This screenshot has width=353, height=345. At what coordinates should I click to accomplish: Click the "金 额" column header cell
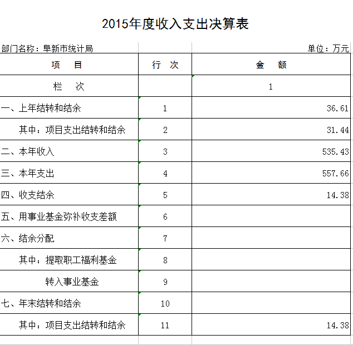point(271,65)
